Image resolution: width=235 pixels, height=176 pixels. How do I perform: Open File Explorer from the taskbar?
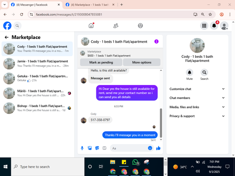coord(112,162)
